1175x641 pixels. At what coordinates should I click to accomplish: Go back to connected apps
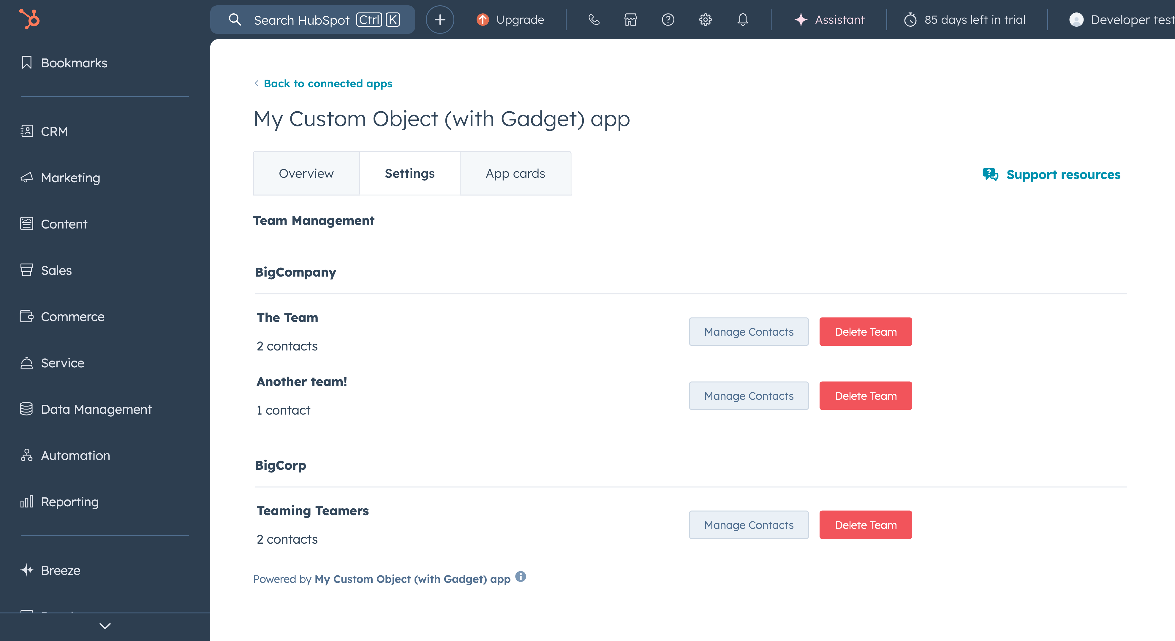coord(328,83)
